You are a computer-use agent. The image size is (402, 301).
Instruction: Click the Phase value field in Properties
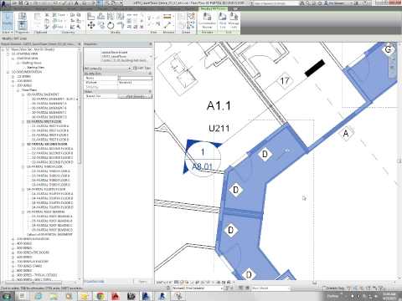[135, 83]
